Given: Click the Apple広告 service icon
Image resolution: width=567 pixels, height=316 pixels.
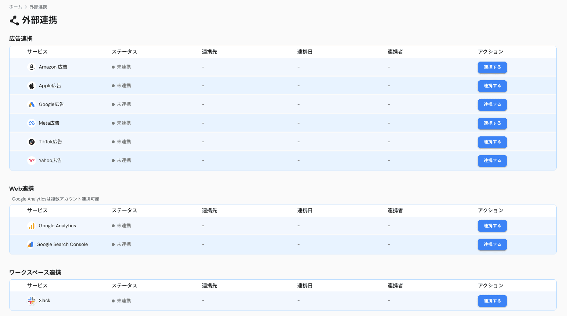Looking at the screenshot, I should pyautogui.click(x=31, y=85).
